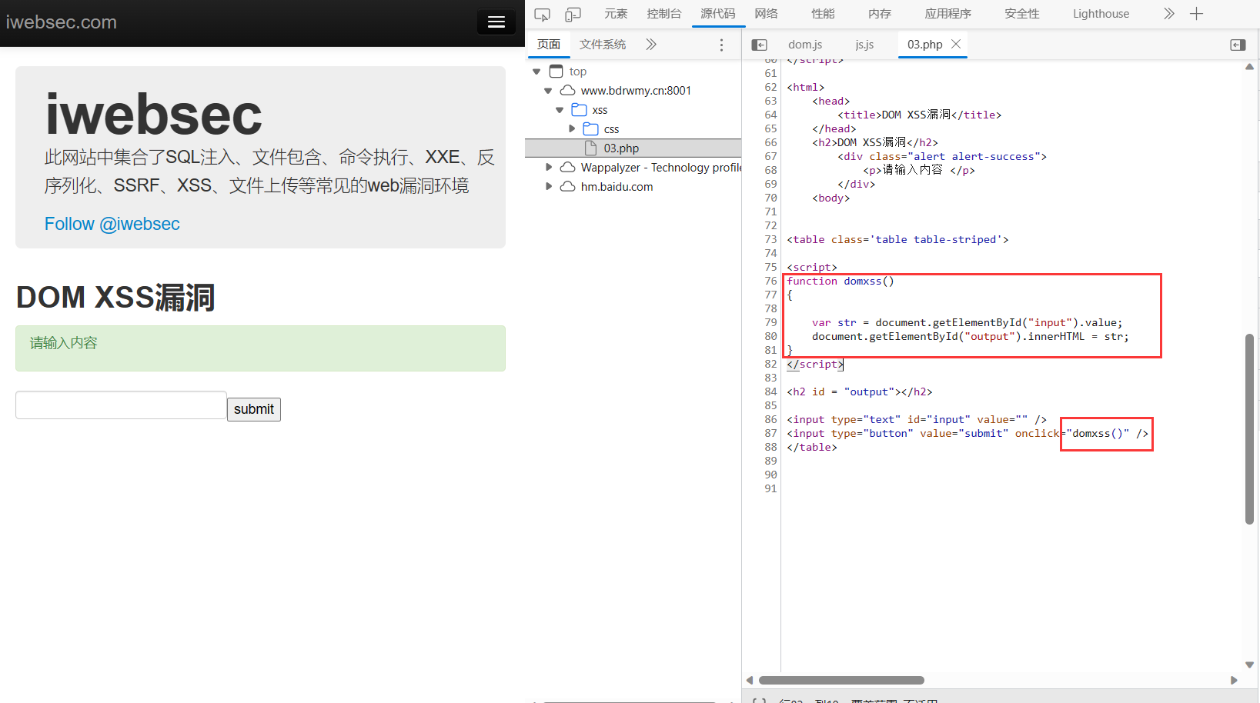Click line number 80 in the gutter
Viewport: 1260px width, 703px height.
pyautogui.click(x=770, y=336)
